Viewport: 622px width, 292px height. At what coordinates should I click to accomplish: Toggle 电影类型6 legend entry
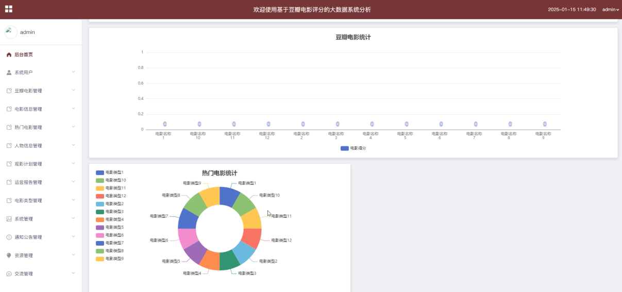[x=109, y=235]
